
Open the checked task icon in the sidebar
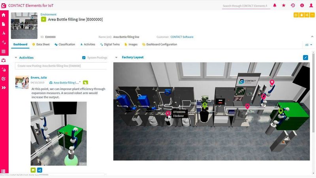pos(4,79)
